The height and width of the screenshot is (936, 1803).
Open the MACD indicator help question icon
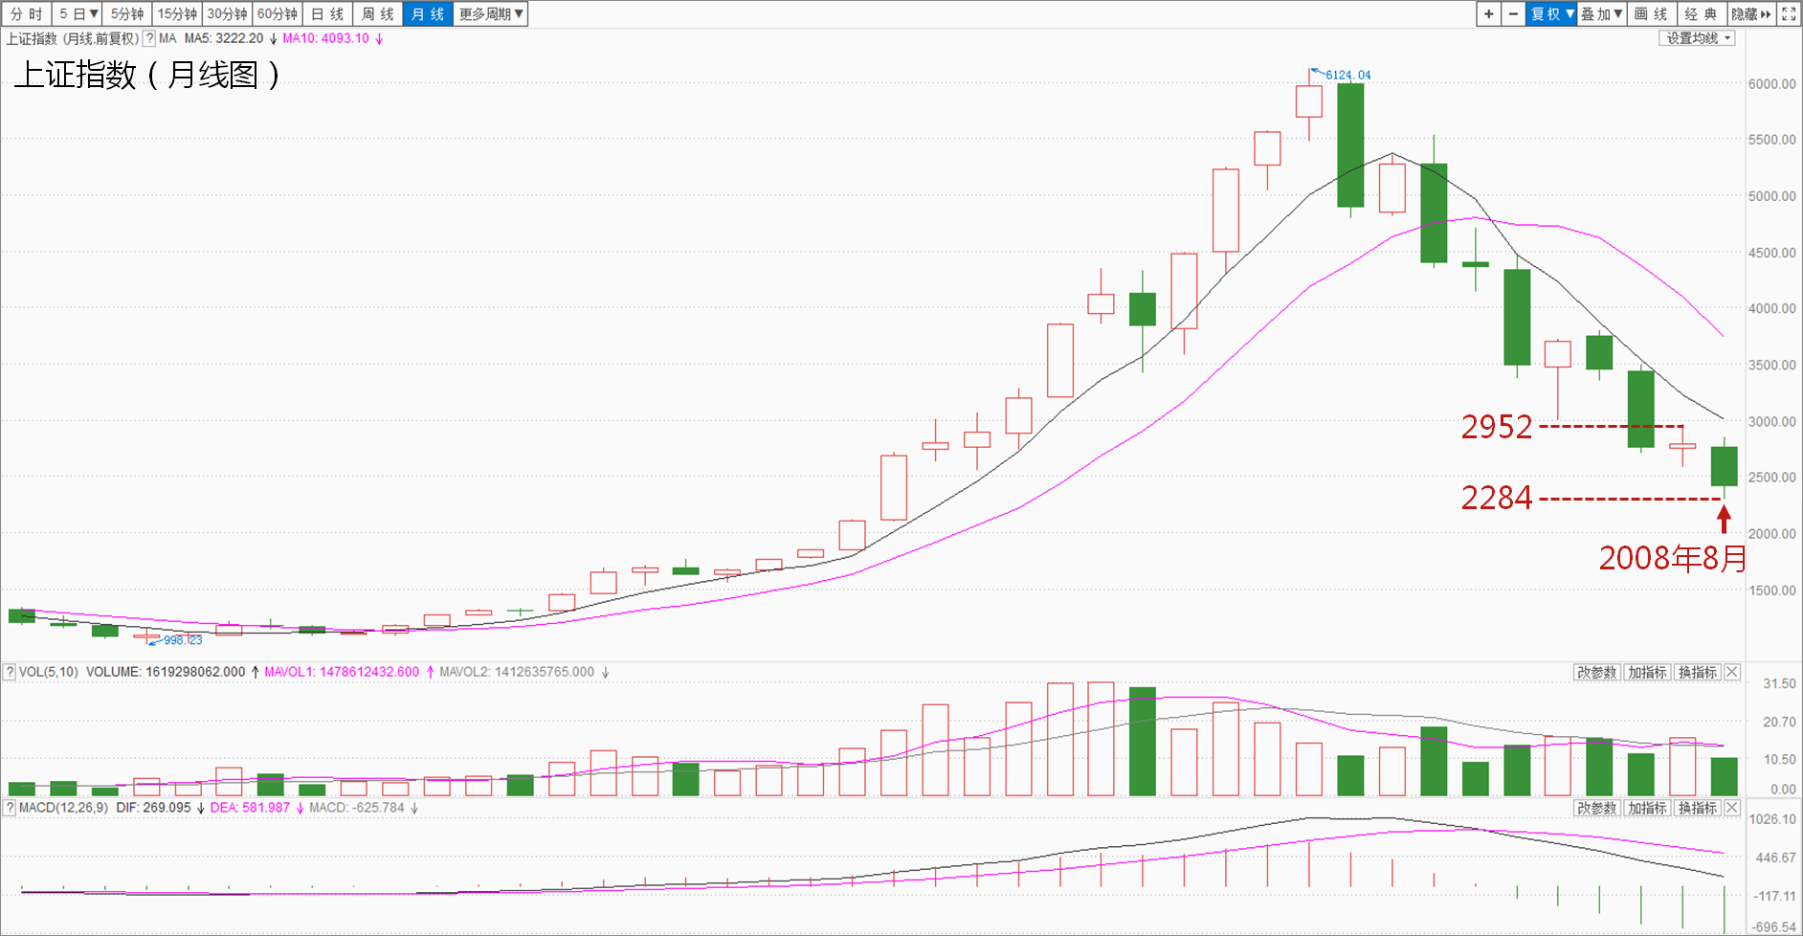10,809
